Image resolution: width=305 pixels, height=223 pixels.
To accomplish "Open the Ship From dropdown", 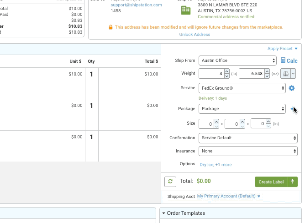I will point(237,61).
